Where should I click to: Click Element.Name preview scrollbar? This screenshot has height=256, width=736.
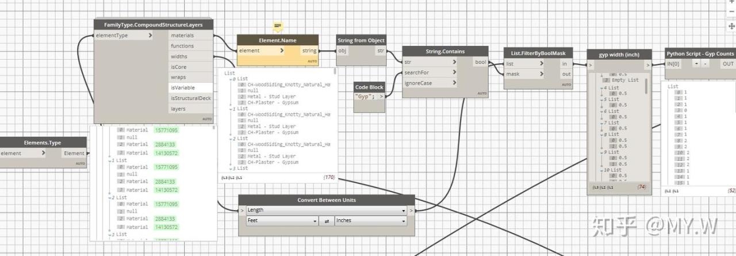click(x=336, y=71)
